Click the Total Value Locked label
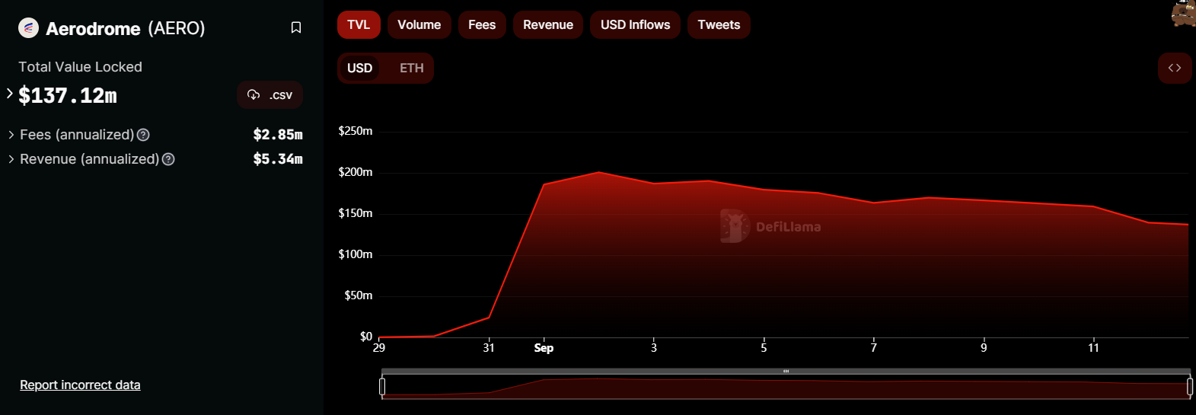 (80, 67)
